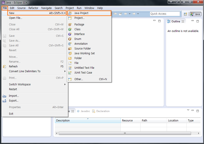Screen dimensions: 204x144
Task: Click the Java Project icon
Action: (x=70, y=13)
